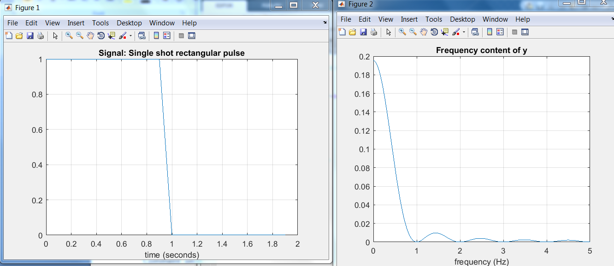
Task: Expand the collapsed menu chevron in Figure 1
Action: pyautogui.click(x=325, y=23)
